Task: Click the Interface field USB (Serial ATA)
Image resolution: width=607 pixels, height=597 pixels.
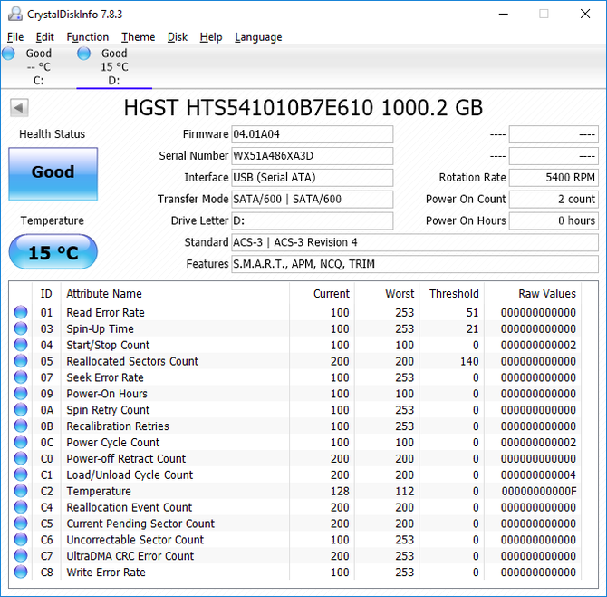Action: point(312,178)
